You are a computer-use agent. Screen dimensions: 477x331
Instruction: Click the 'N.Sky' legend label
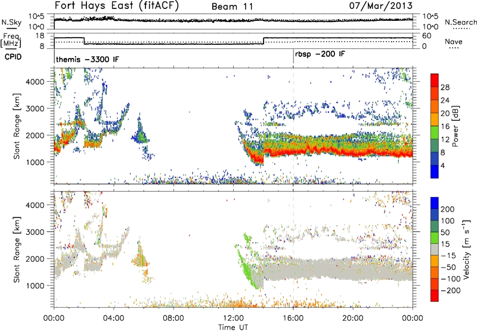[x=11, y=22]
